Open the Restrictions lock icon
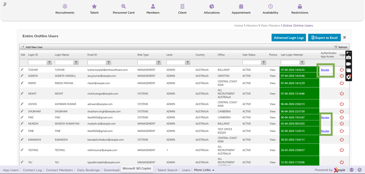The width and height of the screenshot is (365, 174). 300,6
